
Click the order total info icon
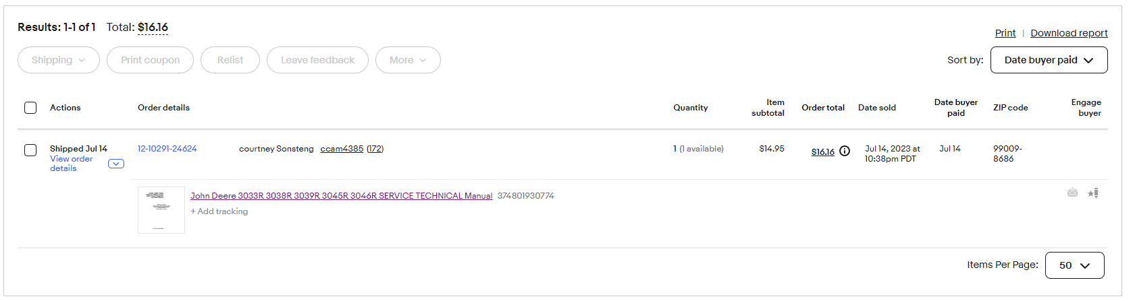pyautogui.click(x=845, y=152)
